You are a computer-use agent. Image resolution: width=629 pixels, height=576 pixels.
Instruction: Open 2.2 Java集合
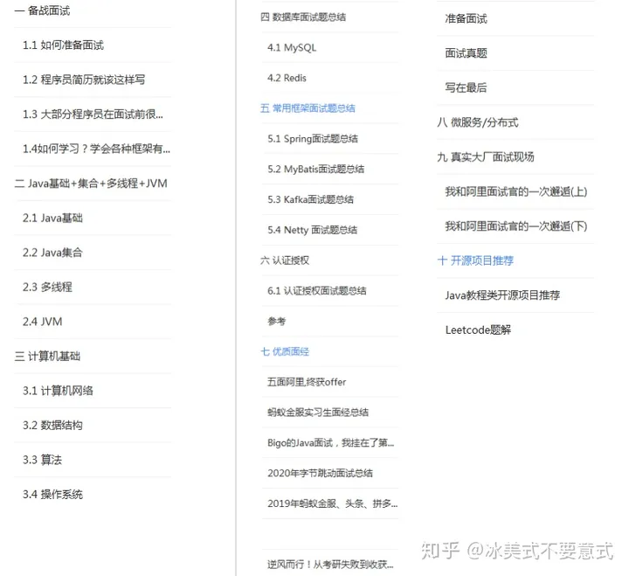point(52,253)
